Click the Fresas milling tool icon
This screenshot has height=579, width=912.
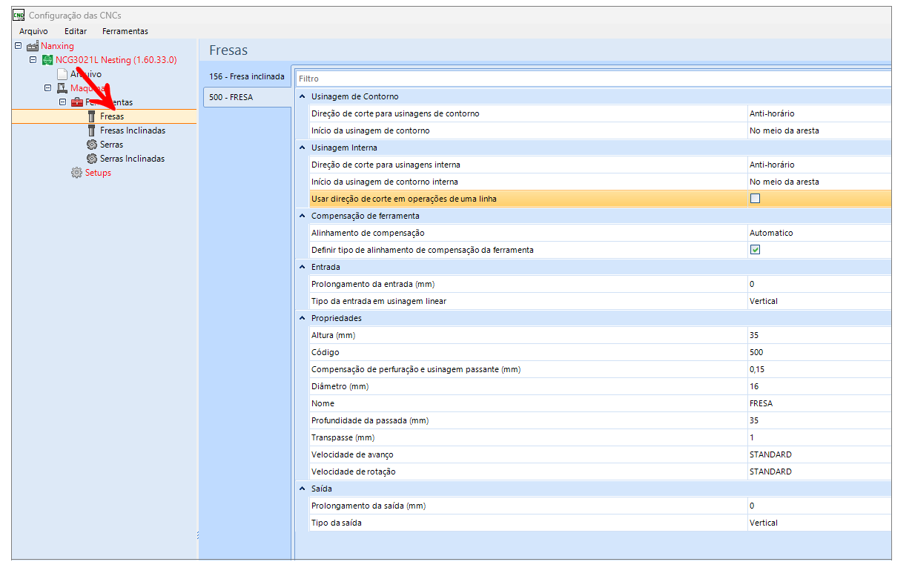(92, 116)
